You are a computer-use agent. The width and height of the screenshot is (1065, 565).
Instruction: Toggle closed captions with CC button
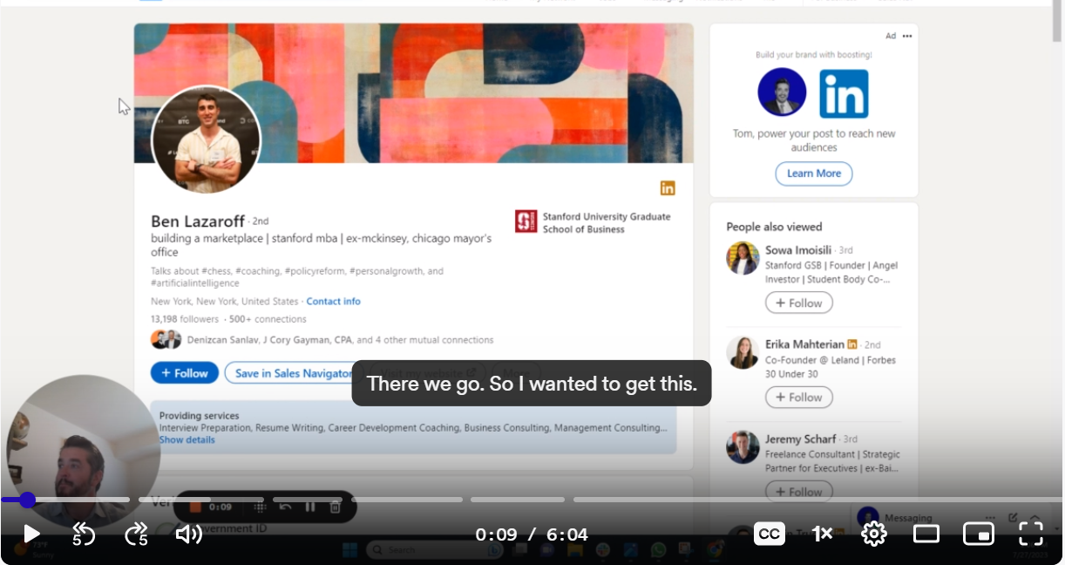(x=769, y=534)
